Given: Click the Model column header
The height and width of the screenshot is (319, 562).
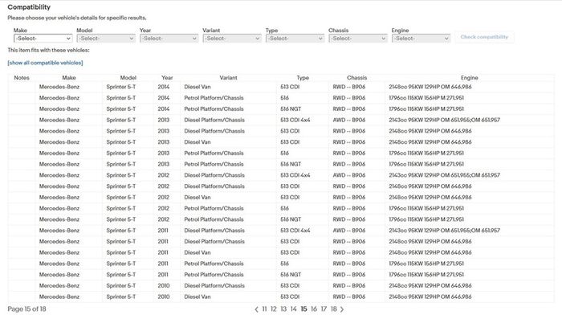Looking at the screenshot, I should 128,77.
